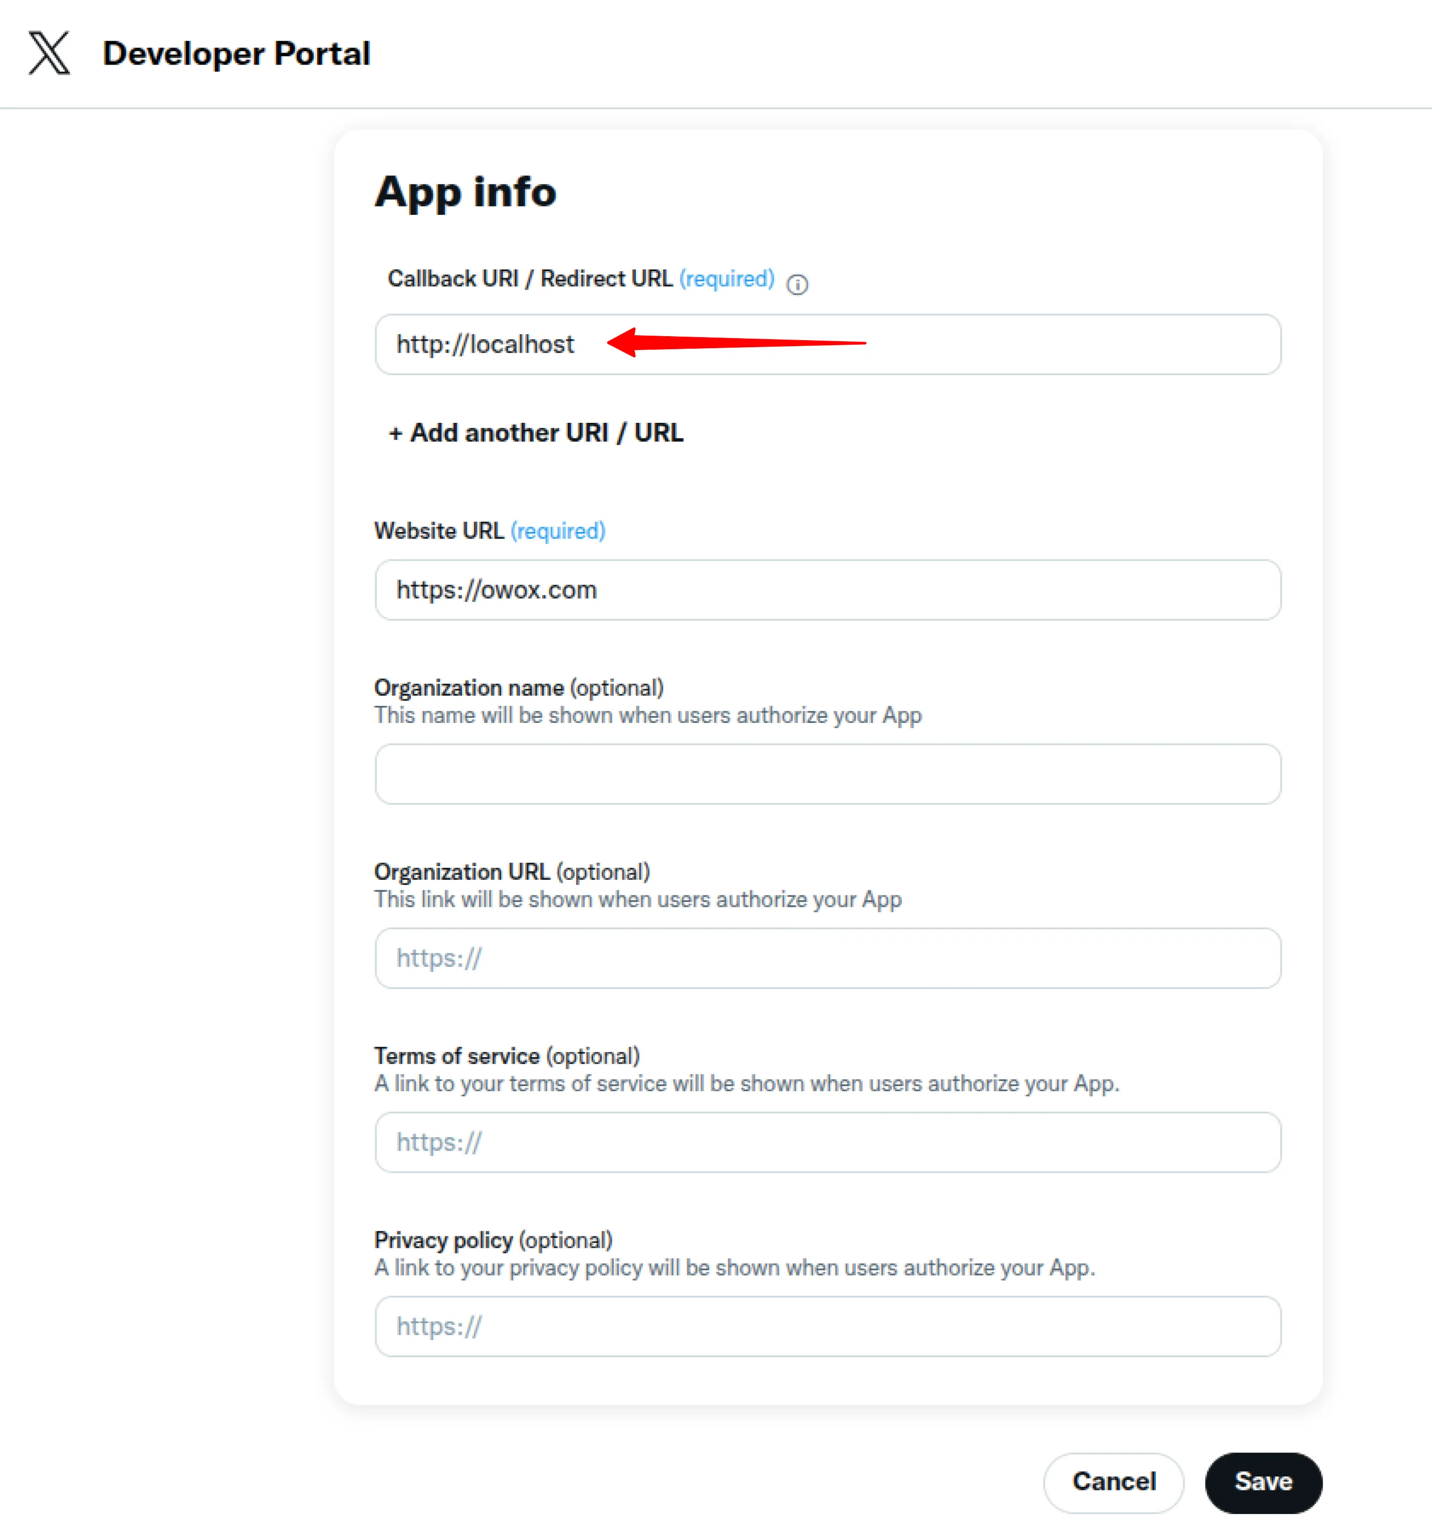Click the empty Organization name field

(x=826, y=774)
